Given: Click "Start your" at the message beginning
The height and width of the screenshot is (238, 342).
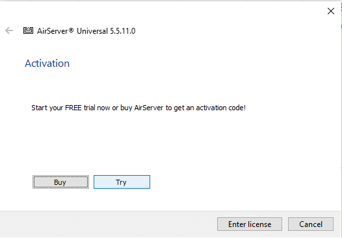Looking at the screenshot, I should (x=47, y=108).
